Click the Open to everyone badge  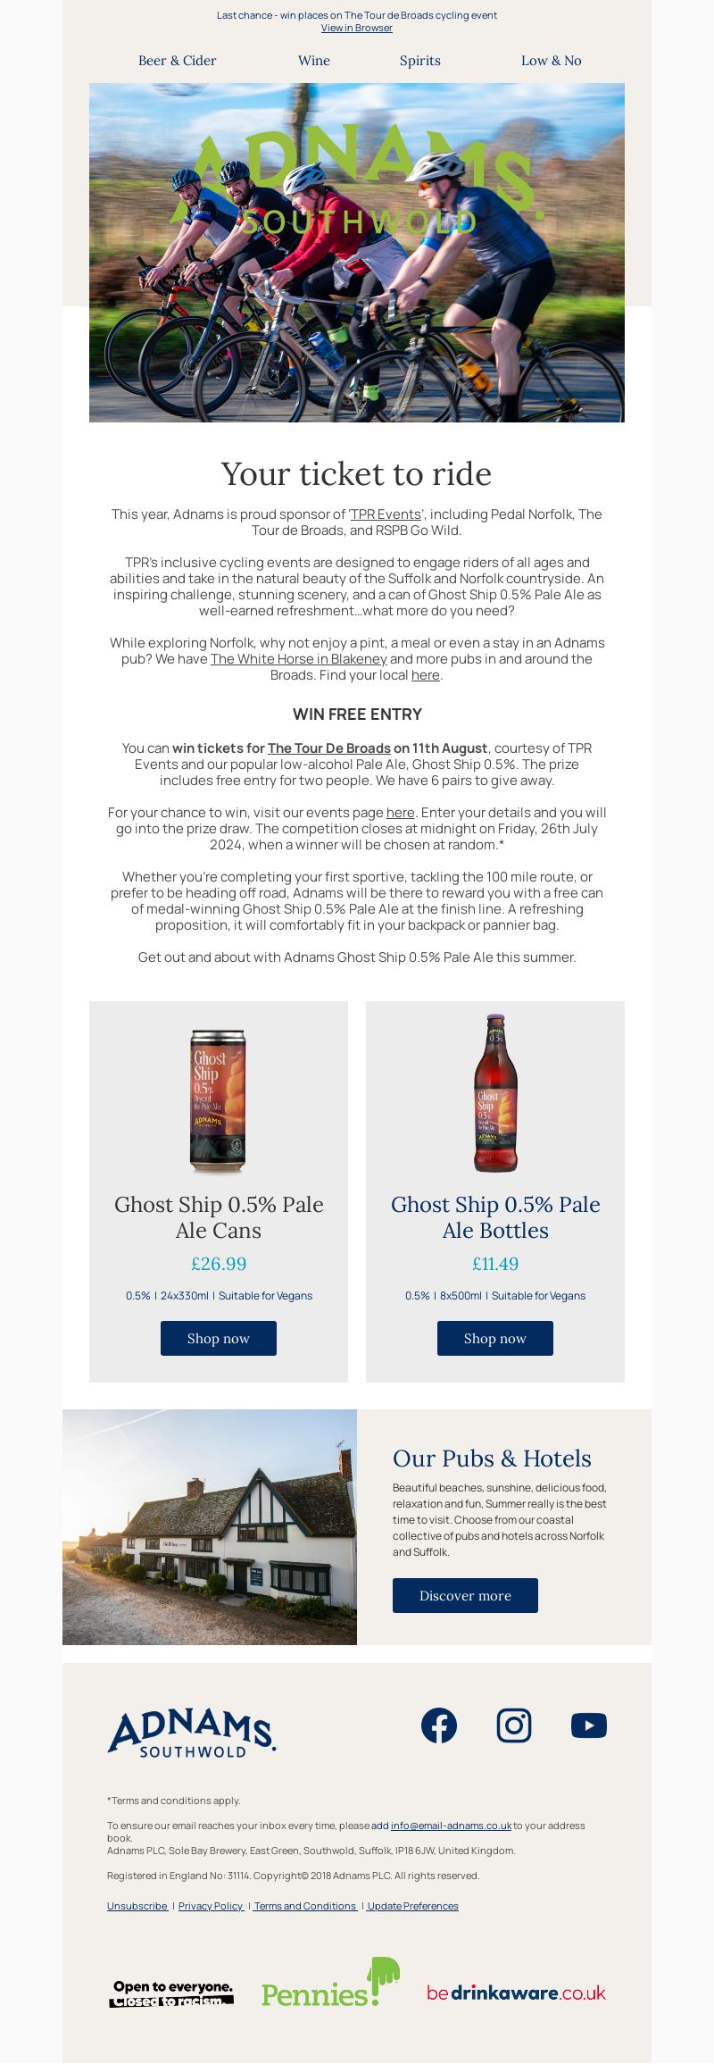tap(171, 1993)
